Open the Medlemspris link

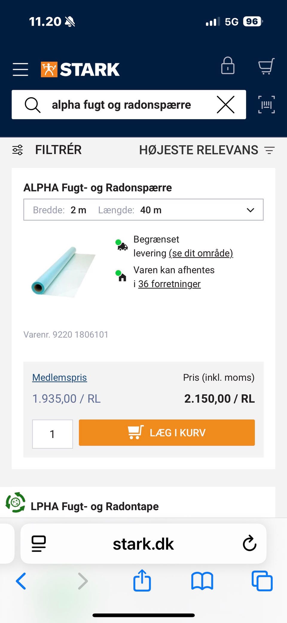pyautogui.click(x=59, y=378)
